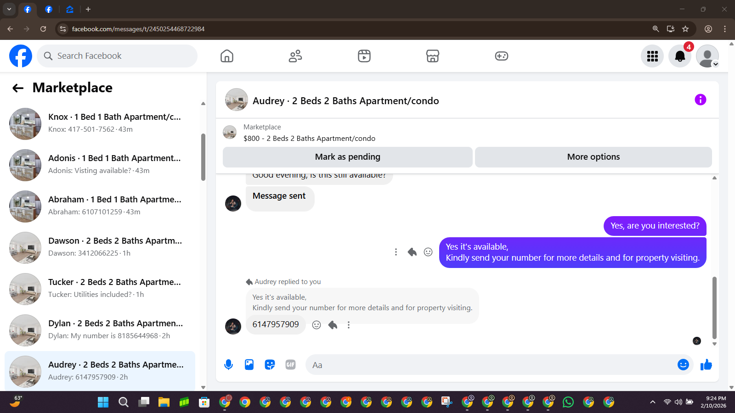The width and height of the screenshot is (735, 413).
Task: Open the Facebook menu grid icon
Action: click(652, 56)
